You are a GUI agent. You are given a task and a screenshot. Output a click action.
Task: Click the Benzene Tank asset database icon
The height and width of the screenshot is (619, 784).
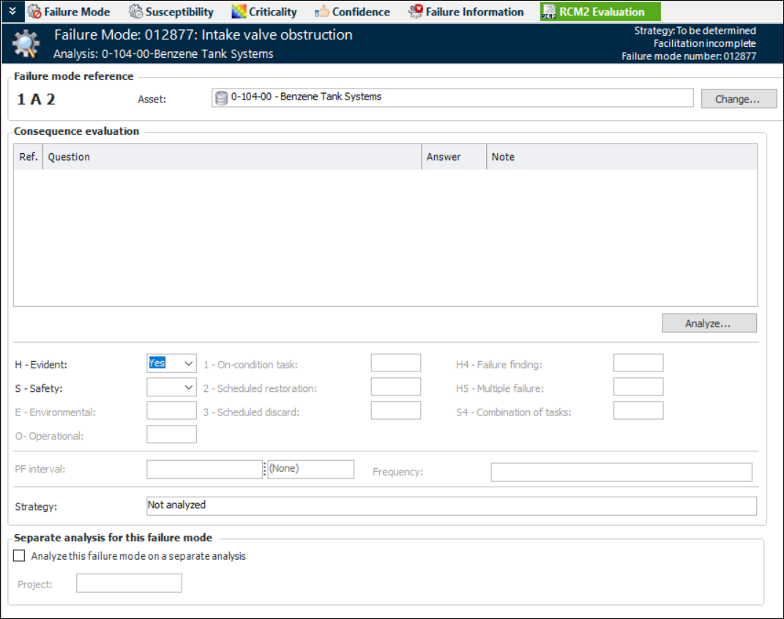click(221, 97)
